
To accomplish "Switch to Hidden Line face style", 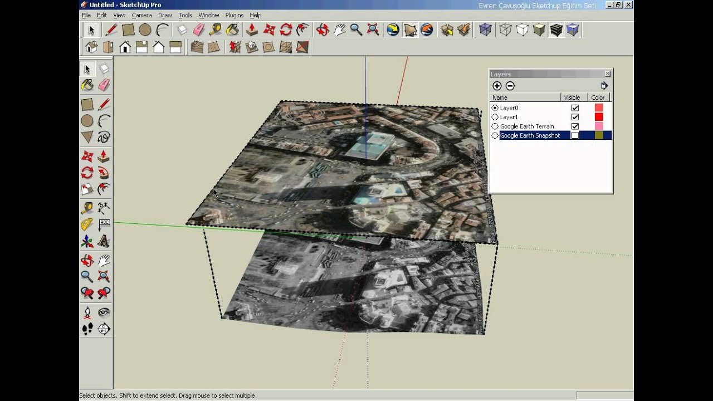I will [522, 30].
